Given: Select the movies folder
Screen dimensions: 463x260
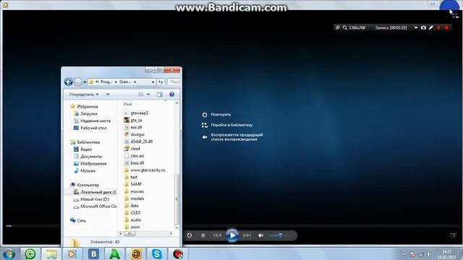Looking at the screenshot, I should point(134,191).
